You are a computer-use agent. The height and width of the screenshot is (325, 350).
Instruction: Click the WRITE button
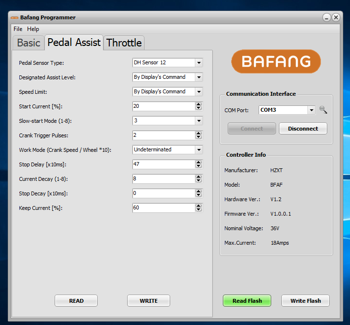pos(149,301)
